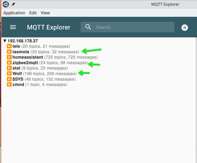Click the search magnifier icon
Image resolution: width=197 pixels, height=163 pixels.
88,27
